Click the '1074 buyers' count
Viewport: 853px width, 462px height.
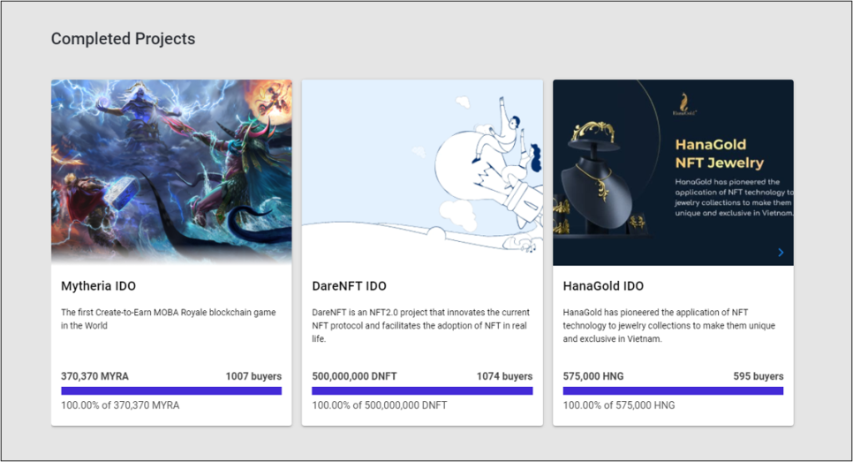click(504, 376)
